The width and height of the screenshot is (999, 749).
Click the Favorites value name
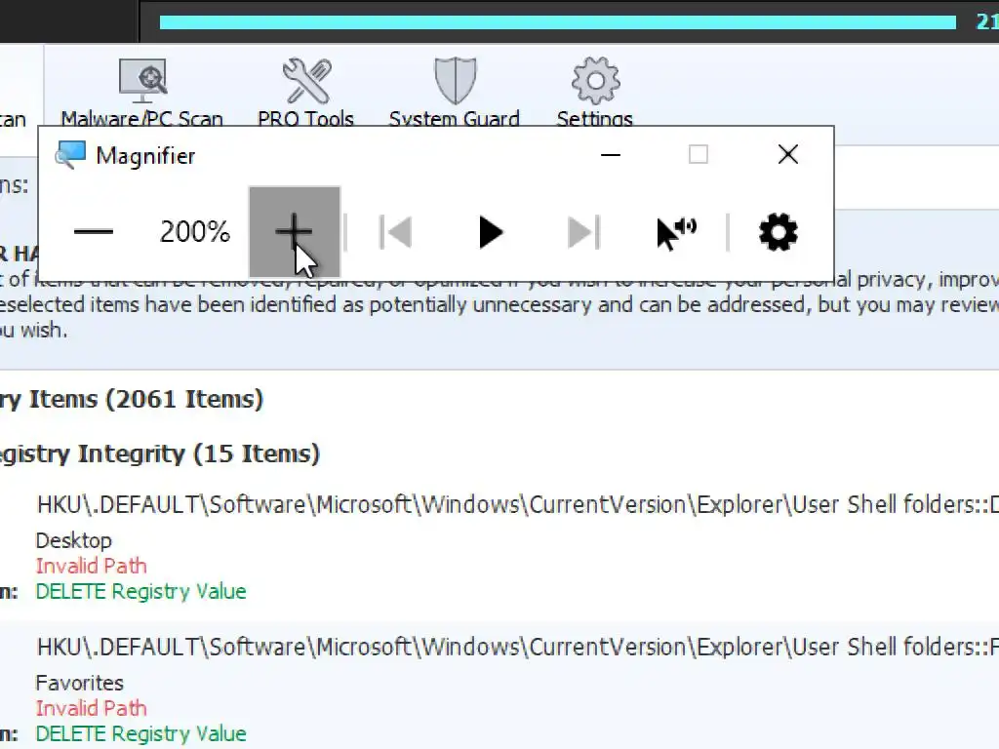80,684
